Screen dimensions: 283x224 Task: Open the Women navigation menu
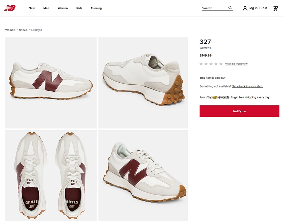[63, 8]
